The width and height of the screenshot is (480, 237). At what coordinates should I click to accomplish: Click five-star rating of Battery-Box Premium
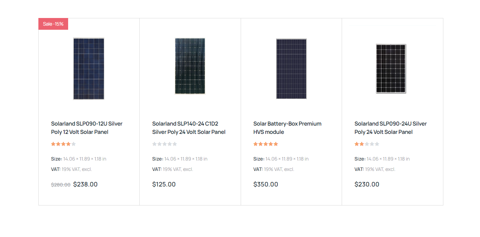click(x=266, y=144)
